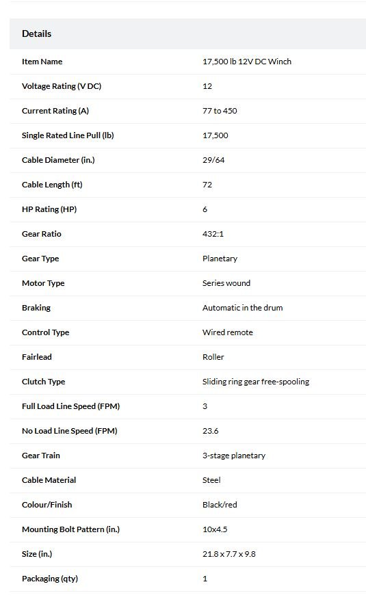Click the Gear Train value 3-stage planetary
This screenshot has width=366, height=606.
tap(234, 456)
